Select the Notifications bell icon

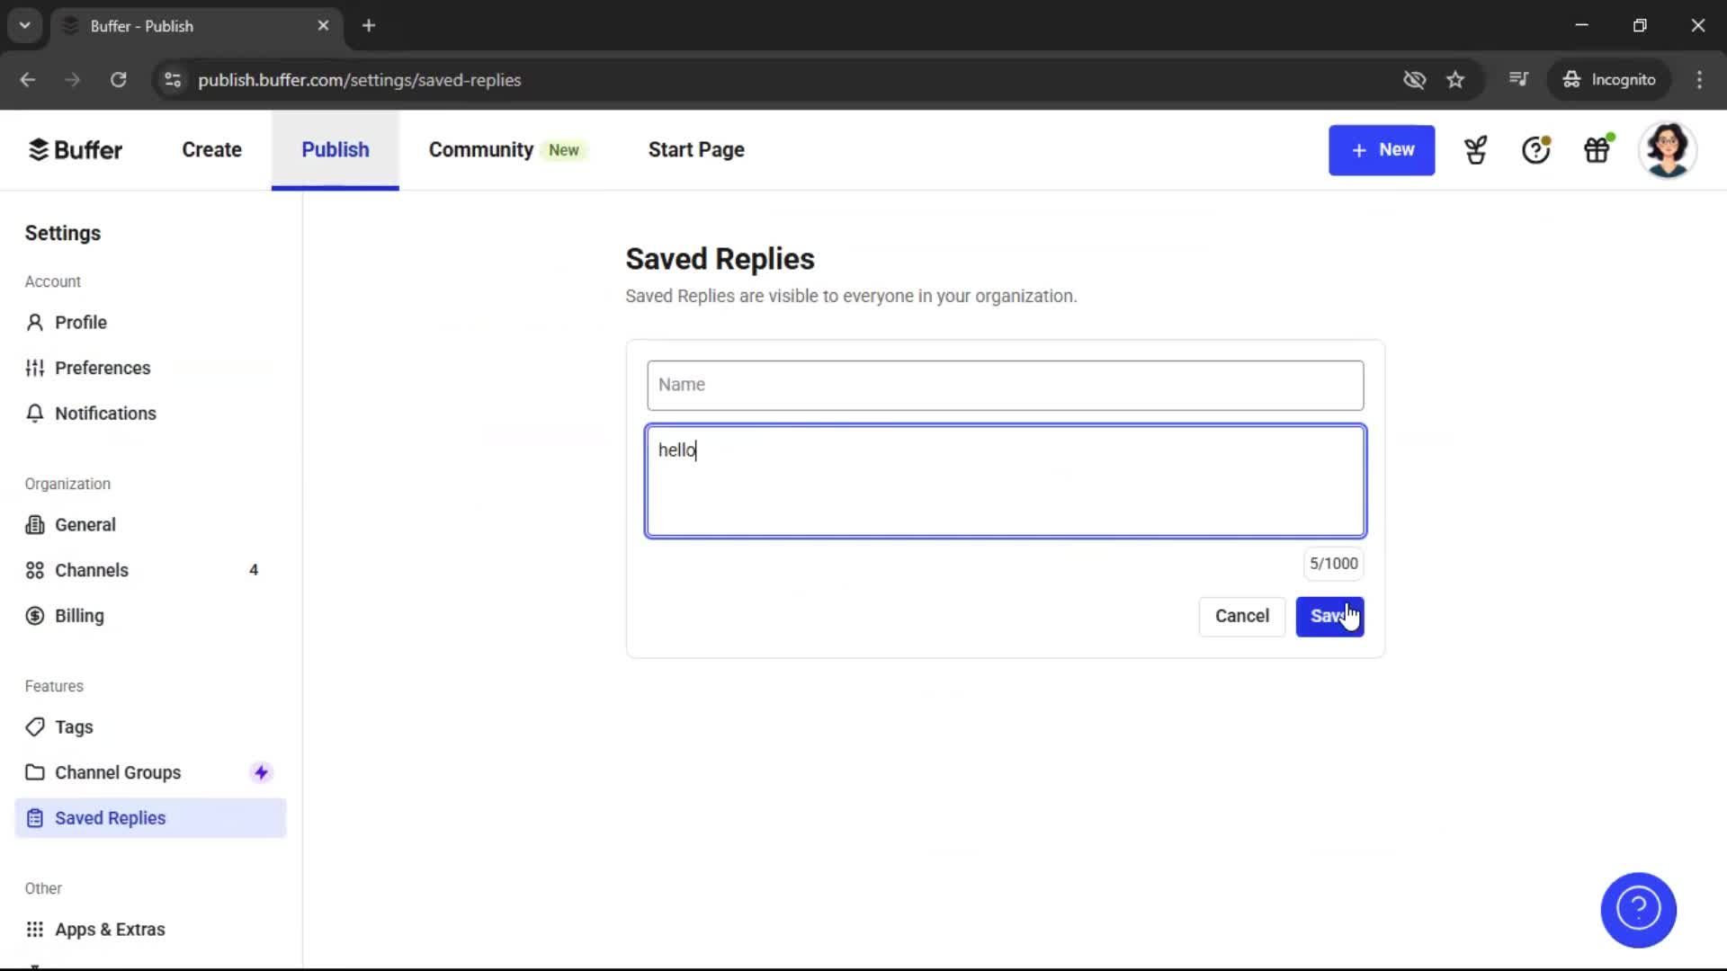point(34,413)
